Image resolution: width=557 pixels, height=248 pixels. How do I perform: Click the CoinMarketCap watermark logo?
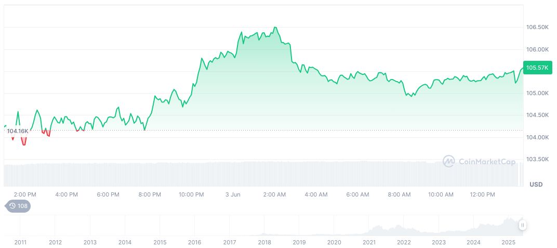tap(448, 162)
